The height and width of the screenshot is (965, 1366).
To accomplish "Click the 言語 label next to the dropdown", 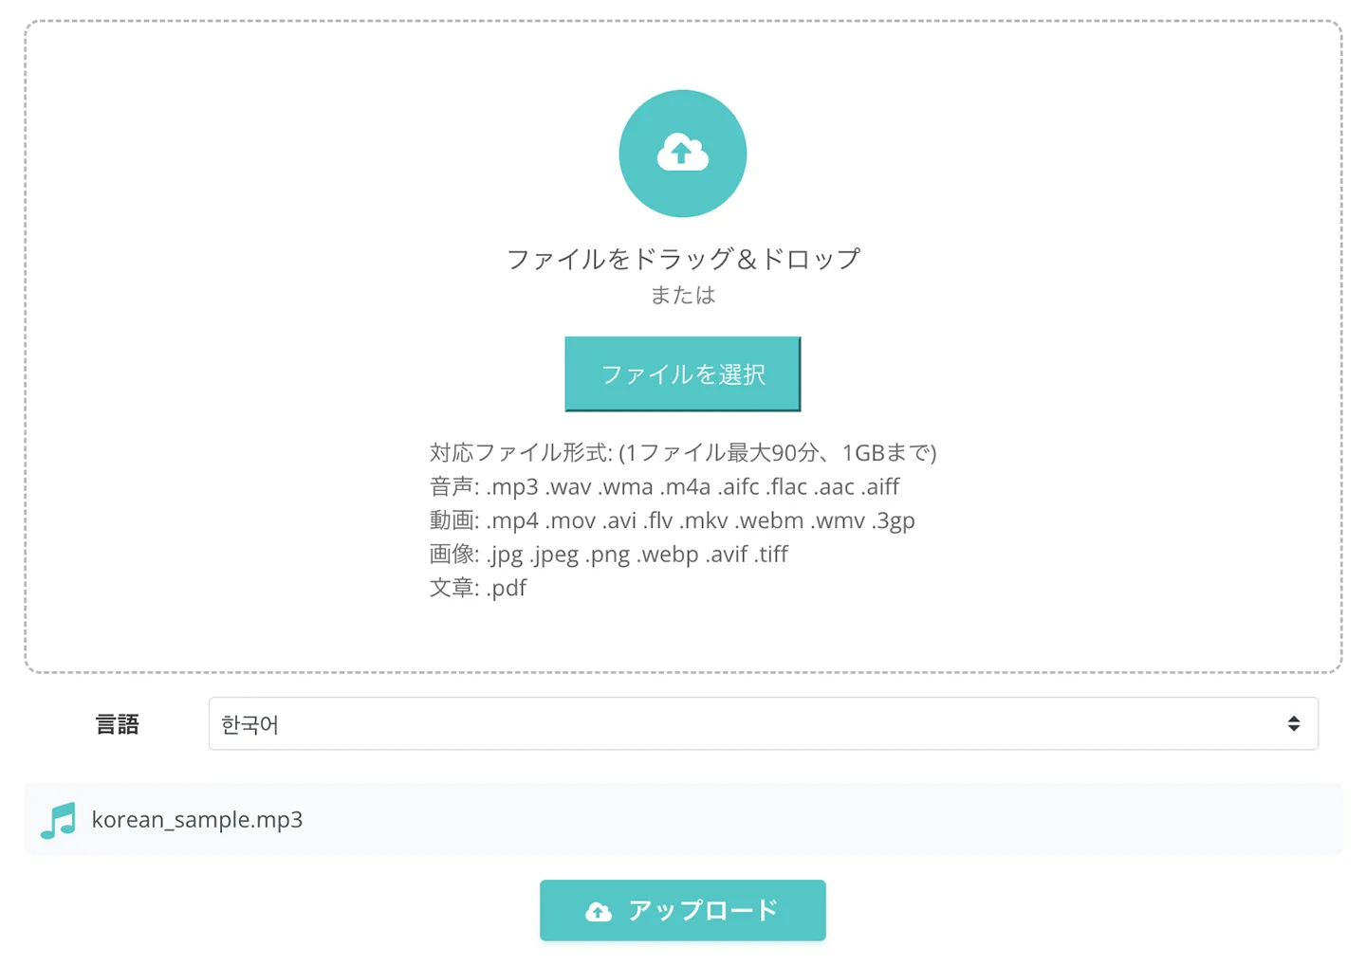I will coord(118,723).
